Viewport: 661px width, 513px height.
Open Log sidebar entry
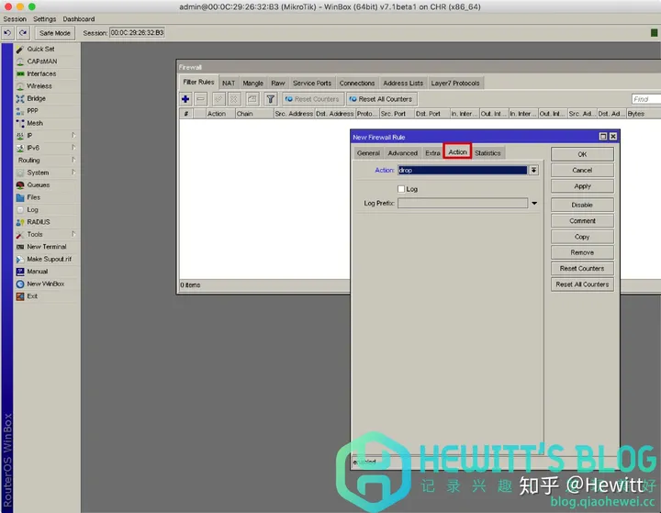tap(32, 209)
